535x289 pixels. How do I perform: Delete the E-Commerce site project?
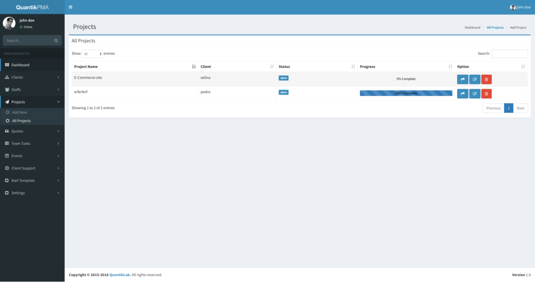tap(486, 79)
